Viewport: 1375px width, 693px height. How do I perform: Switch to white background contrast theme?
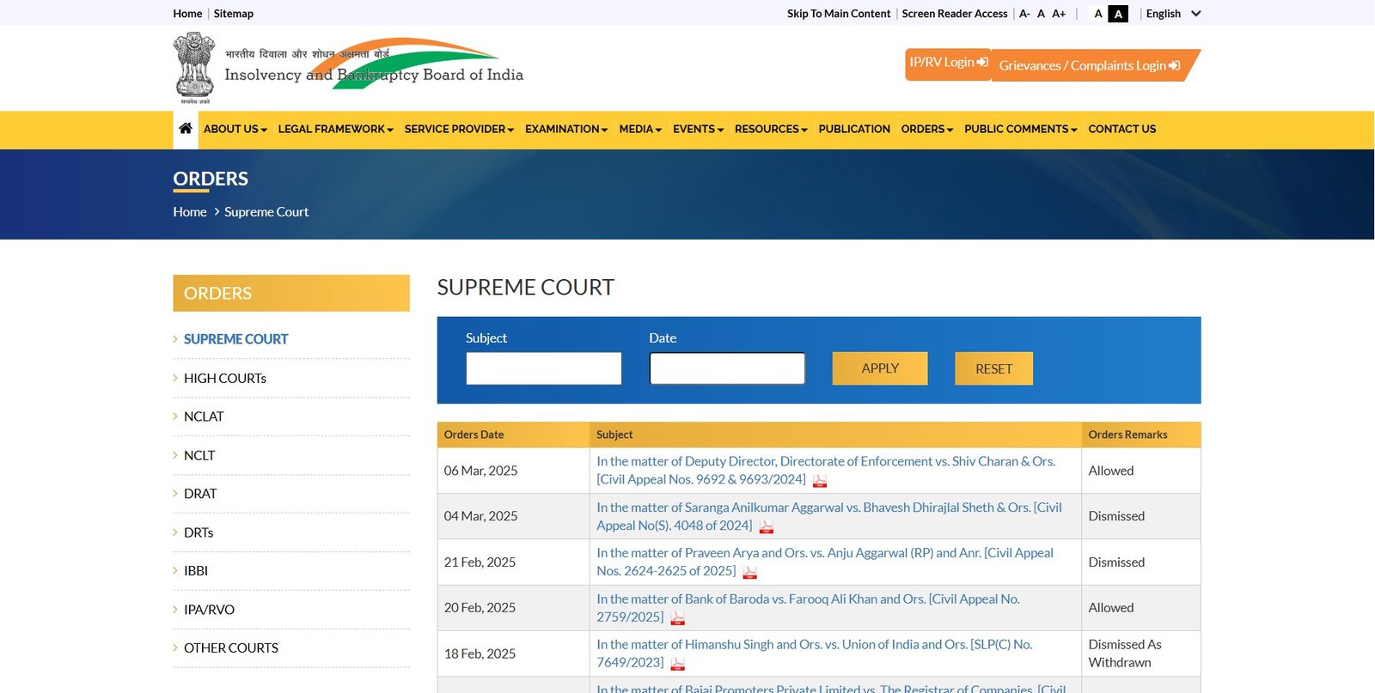click(x=1097, y=14)
